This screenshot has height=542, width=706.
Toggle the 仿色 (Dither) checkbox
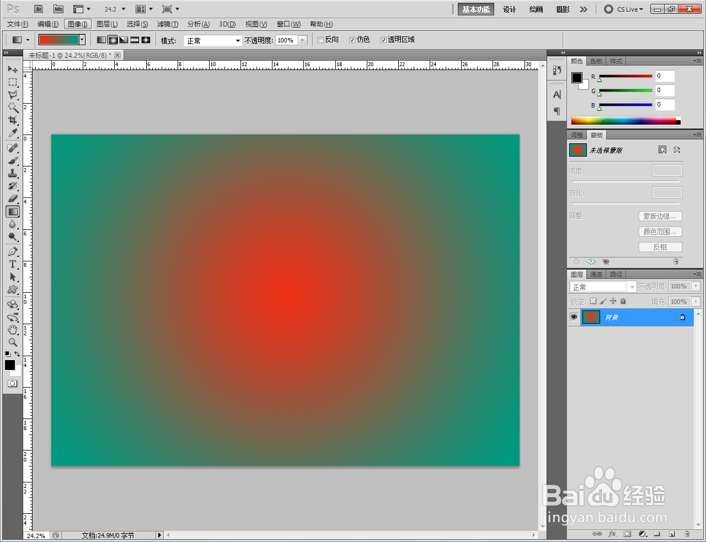click(x=352, y=40)
